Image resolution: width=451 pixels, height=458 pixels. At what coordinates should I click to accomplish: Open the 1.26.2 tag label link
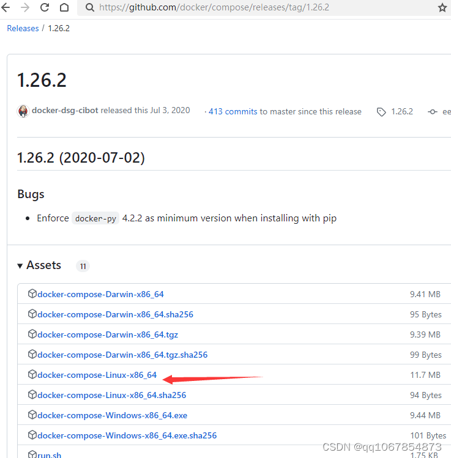pyautogui.click(x=402, y=111)
